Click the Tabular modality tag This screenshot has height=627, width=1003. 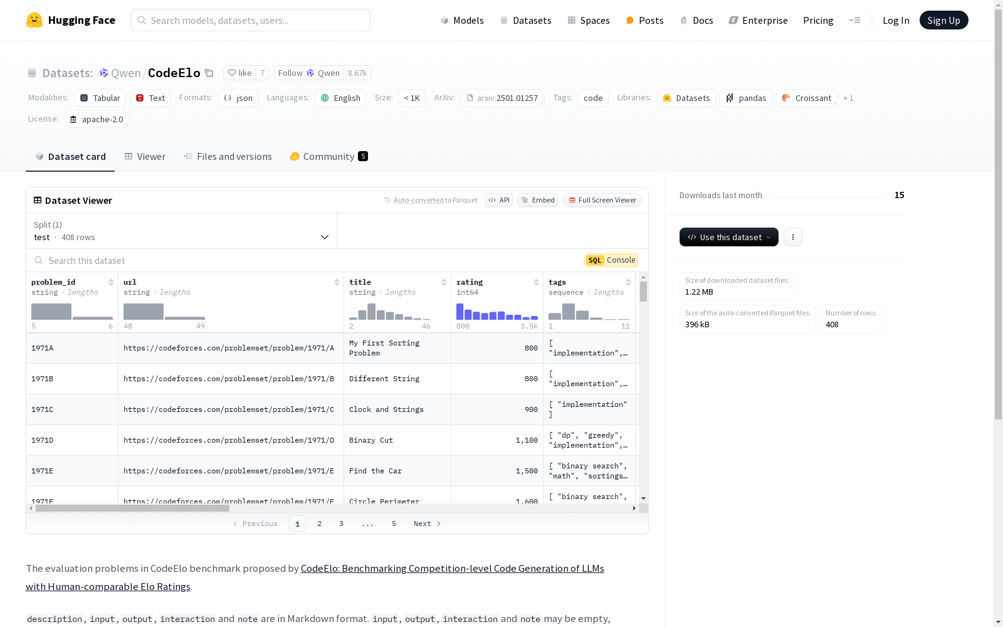click(x=100, y=98)
